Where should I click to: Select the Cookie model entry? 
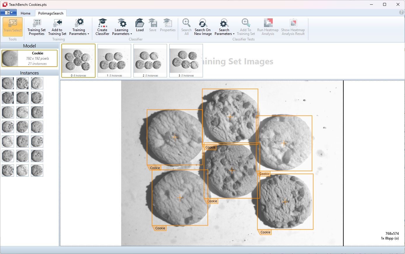29,58
